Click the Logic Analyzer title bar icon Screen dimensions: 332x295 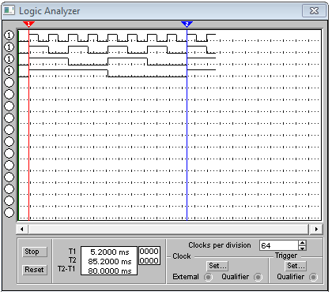pyautogui.click(x=9, y=10)
